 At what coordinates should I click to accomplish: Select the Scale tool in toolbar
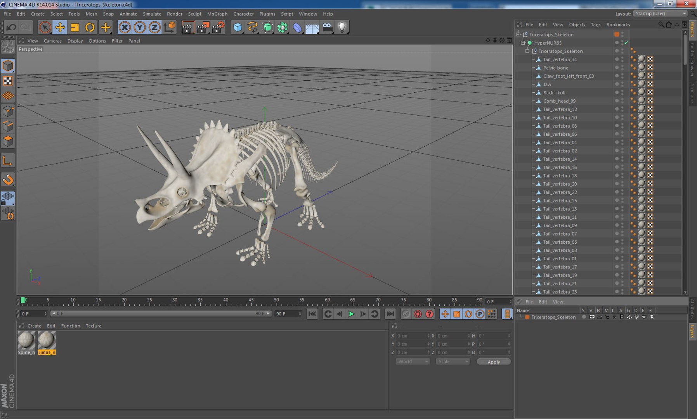[x=75, y=27]
